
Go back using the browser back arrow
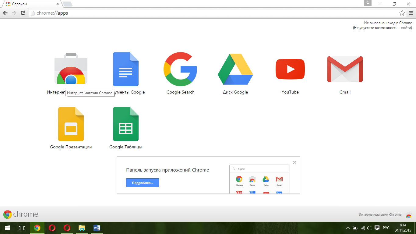click(x=5, y=13)
